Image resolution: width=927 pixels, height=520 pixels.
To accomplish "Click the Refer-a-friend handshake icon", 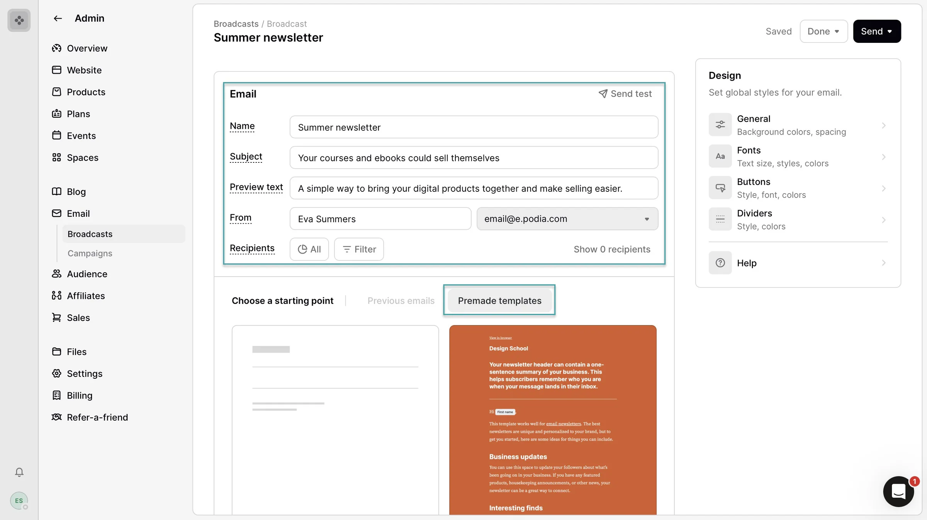I will coord(57,417).
